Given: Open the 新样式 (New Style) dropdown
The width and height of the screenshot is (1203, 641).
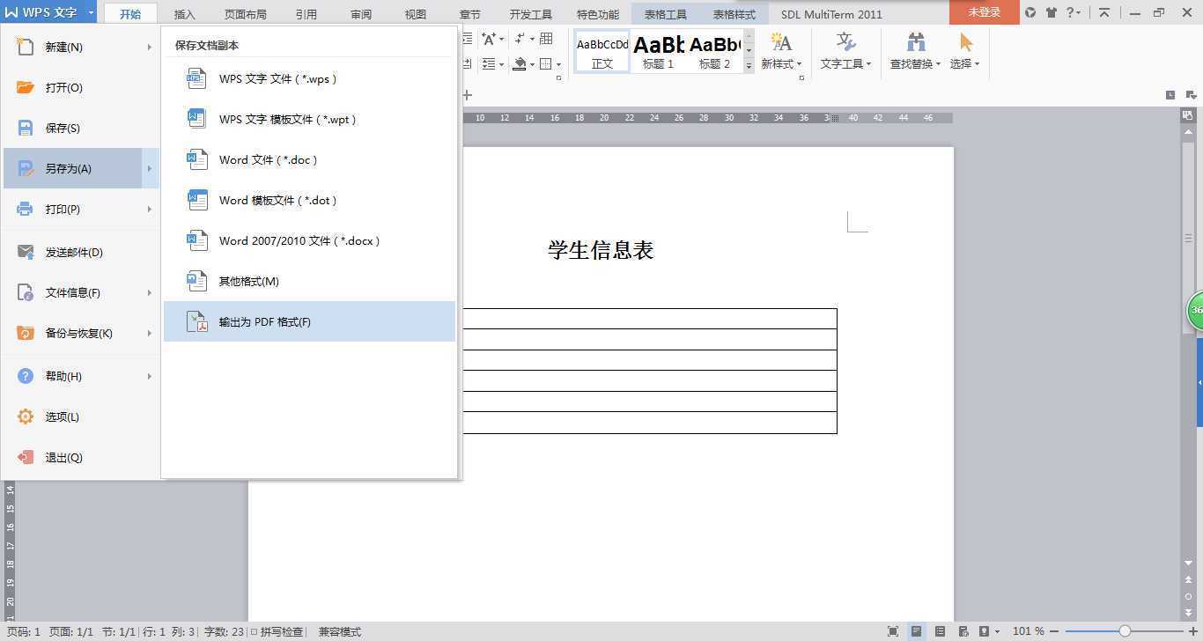Looking at the screenshot, I should (x=781, y=63).
